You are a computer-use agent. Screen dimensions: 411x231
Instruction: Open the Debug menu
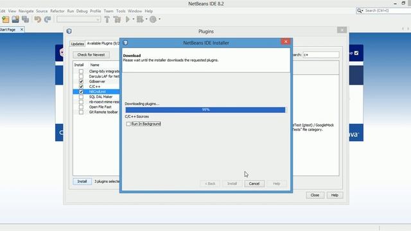[82, 11]
